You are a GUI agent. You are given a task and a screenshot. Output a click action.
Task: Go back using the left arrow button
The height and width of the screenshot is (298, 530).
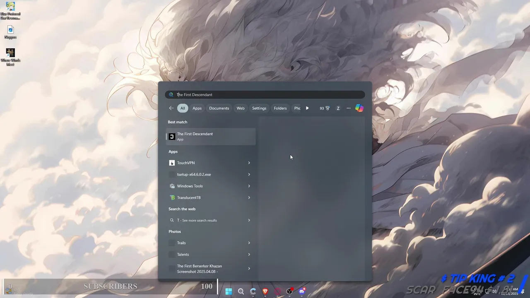171,108
